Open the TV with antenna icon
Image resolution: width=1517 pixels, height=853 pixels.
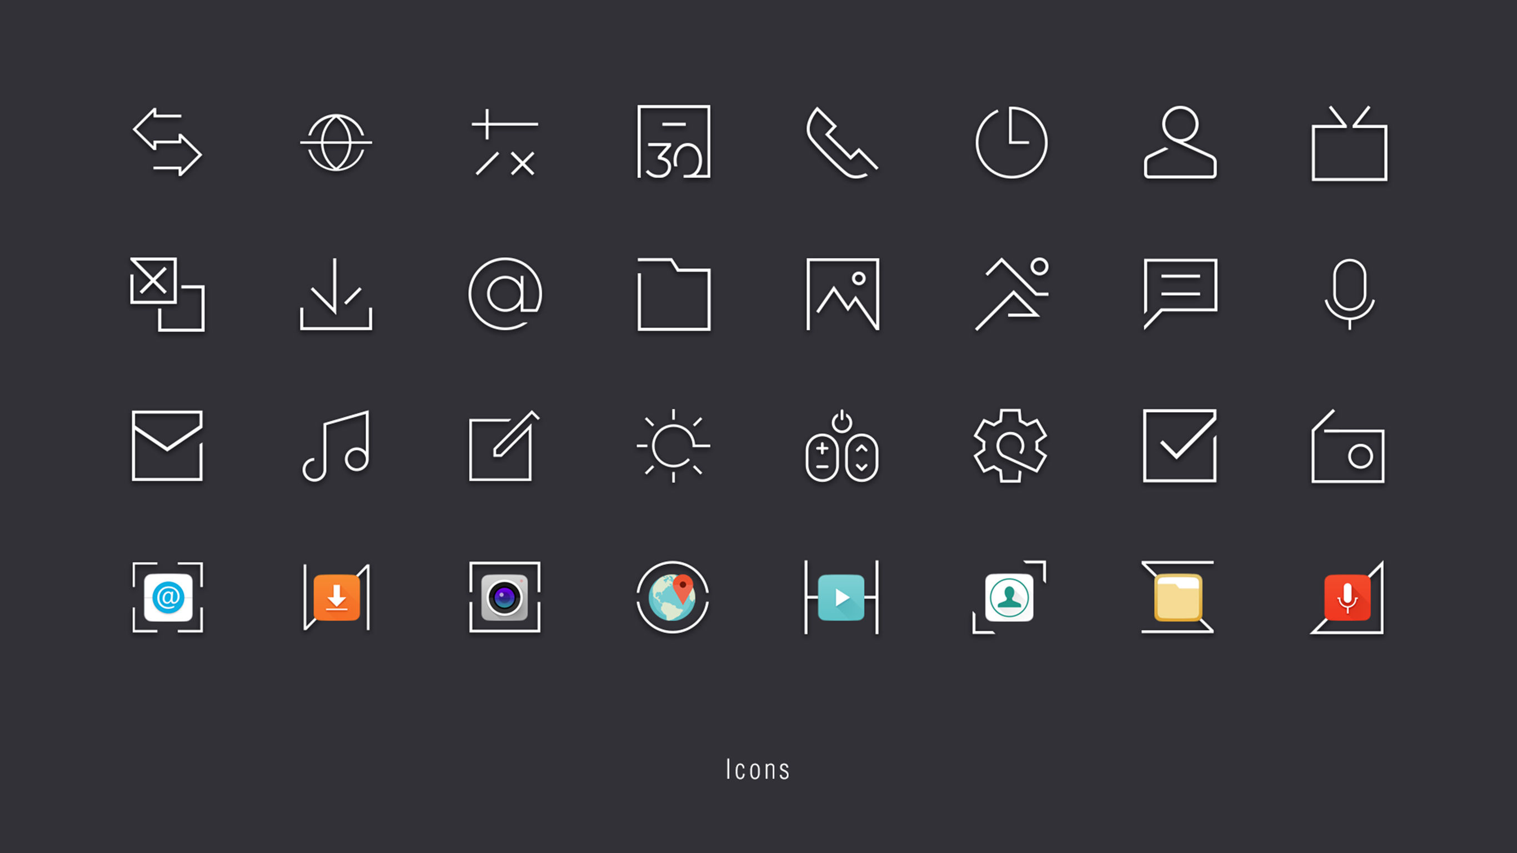pyautogui.click(x=1349, y=143)
